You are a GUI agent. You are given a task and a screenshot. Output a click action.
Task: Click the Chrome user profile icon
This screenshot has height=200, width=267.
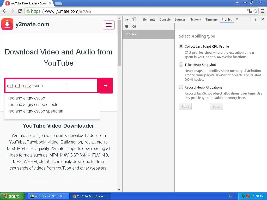coord(237,2)
